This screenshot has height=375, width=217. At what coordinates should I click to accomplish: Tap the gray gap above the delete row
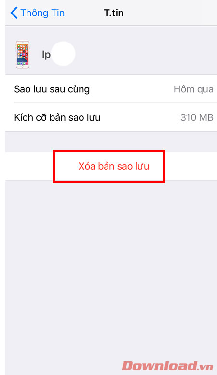pyautogui.click(x=111, y=142)
